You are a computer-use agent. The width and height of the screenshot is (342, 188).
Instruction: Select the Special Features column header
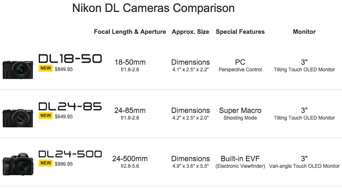click(240, 32)
